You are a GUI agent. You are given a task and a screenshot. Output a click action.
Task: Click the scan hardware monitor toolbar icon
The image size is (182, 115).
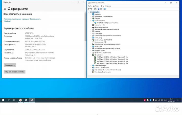[x=105, y=9]
